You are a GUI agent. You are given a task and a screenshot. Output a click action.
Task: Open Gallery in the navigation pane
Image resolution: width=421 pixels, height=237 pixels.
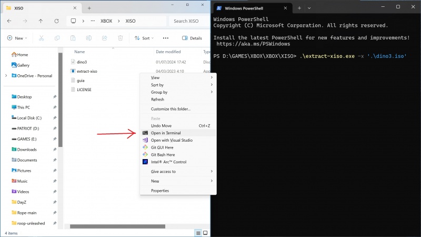(x=21, y=65)
